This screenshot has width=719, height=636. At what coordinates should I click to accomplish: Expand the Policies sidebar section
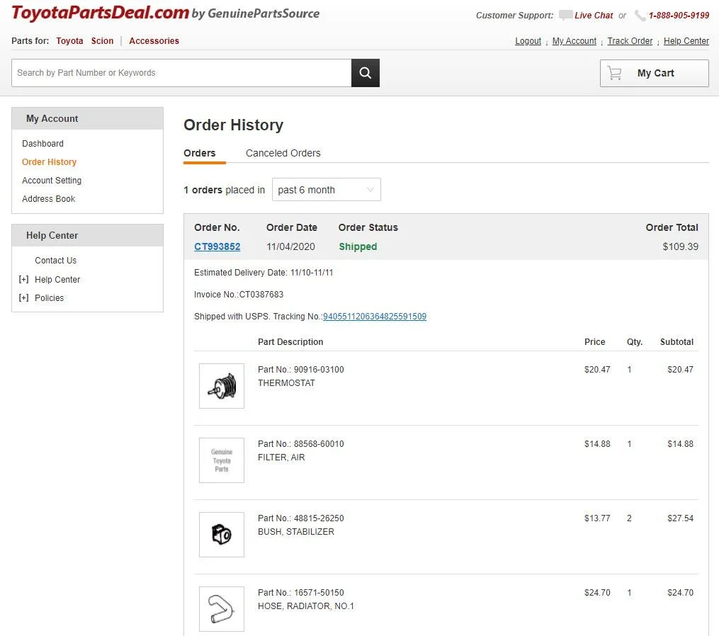point(24,297)
